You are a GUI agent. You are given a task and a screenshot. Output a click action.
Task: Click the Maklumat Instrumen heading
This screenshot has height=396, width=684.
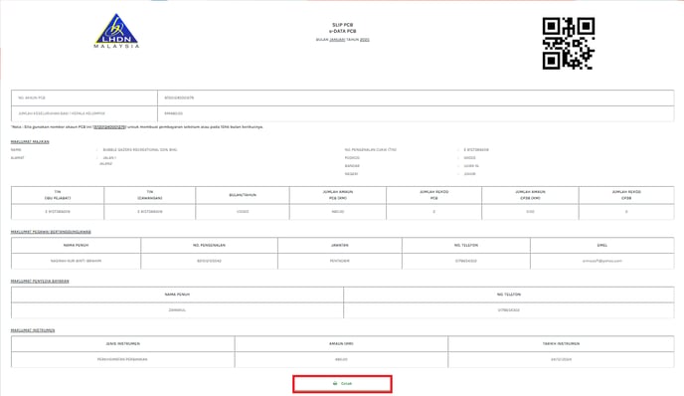pos(33,330)
